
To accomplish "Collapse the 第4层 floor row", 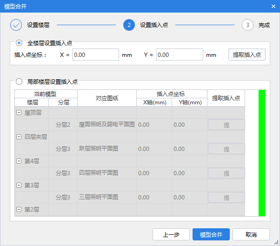I will 19,161.
